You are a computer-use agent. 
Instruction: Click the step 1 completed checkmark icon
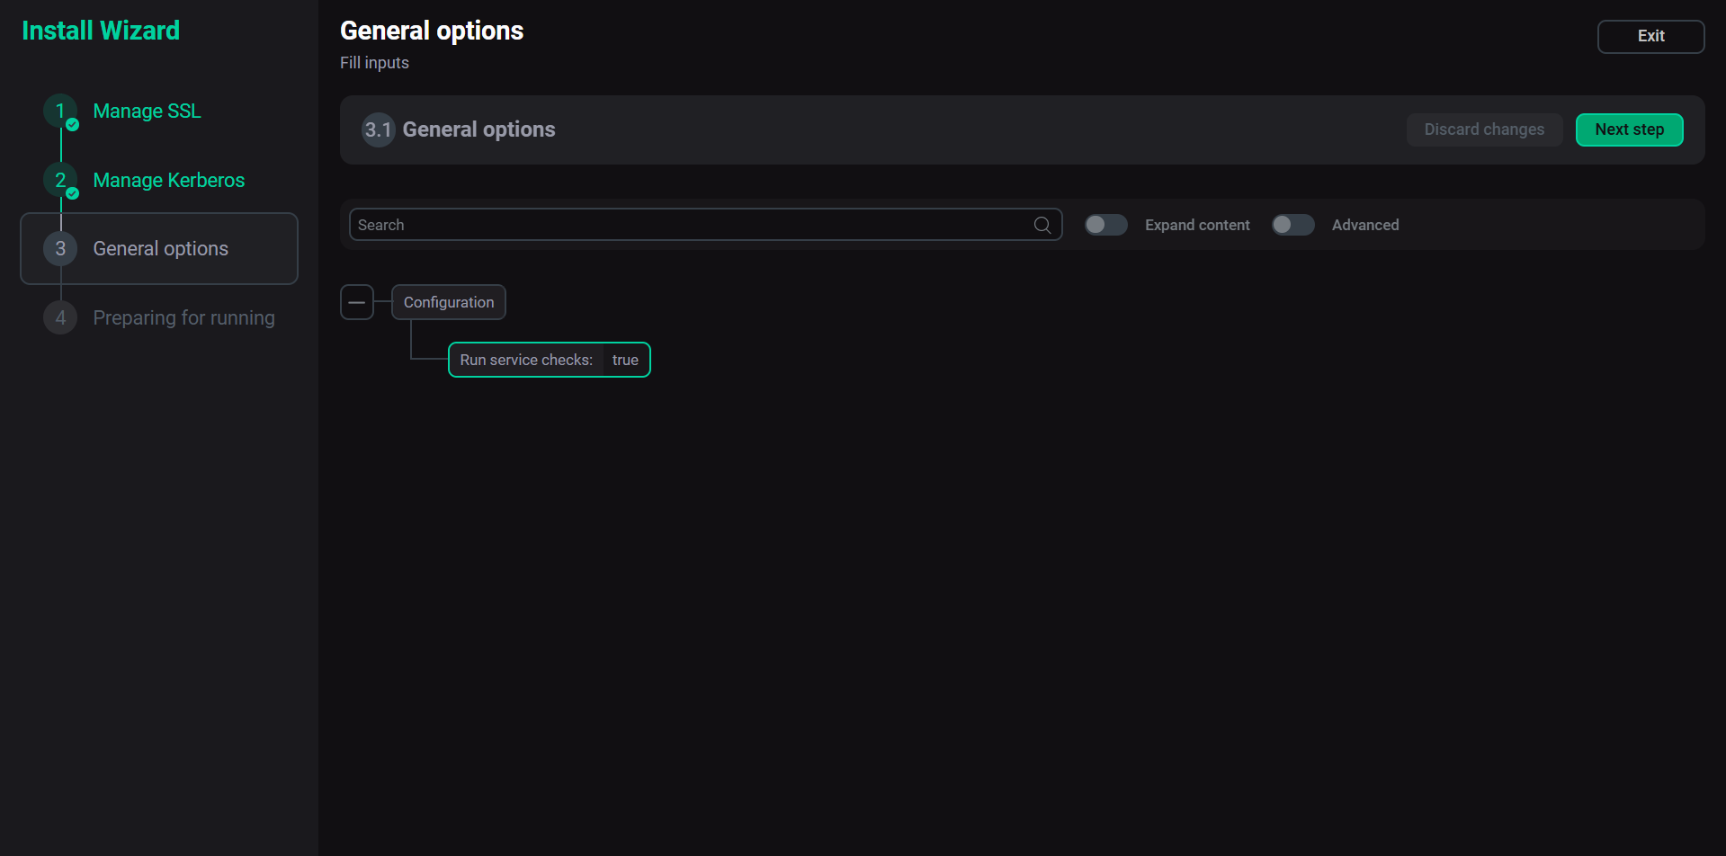coord(71,125)
